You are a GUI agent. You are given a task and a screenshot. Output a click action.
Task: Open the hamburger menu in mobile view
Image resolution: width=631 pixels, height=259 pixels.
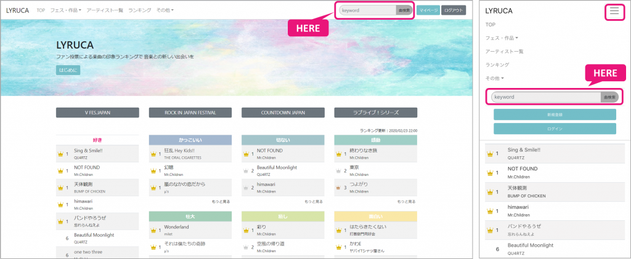614,11
